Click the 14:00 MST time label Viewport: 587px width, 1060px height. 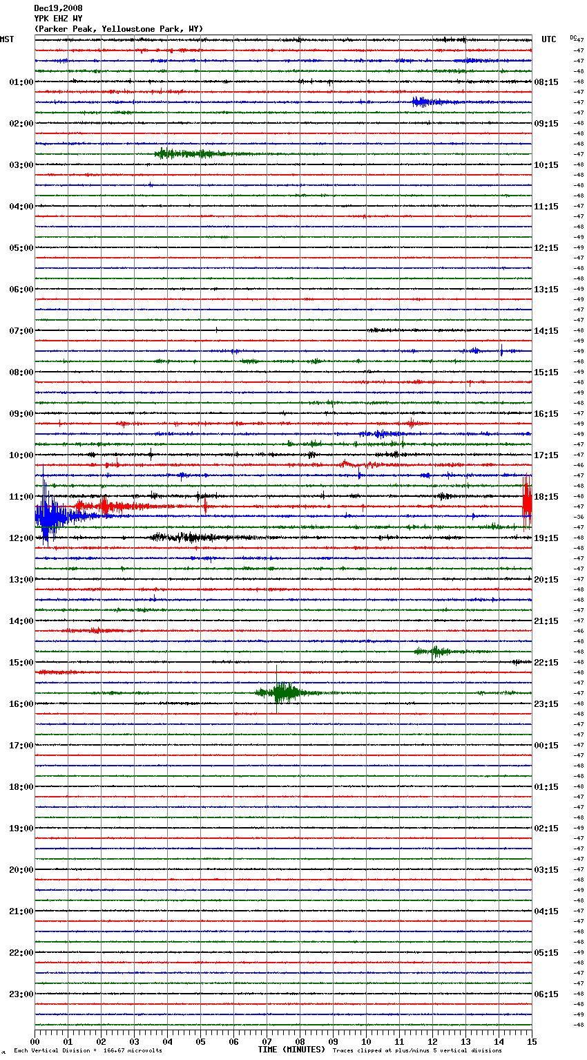coord(21,621)
